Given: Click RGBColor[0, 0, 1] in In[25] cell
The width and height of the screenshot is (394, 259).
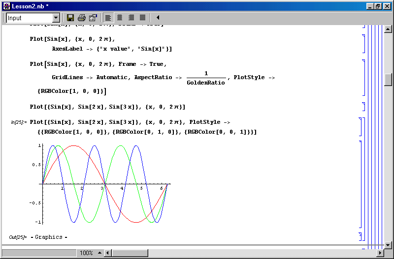Looking at the screenshot, I should 217,132.
